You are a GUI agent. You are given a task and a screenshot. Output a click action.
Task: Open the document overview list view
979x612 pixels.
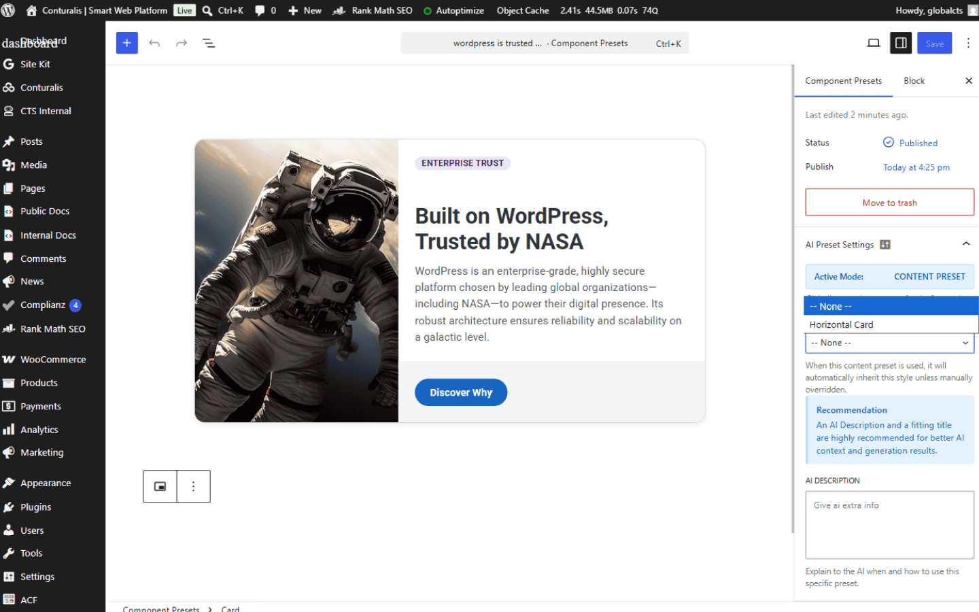pos(209,43)
